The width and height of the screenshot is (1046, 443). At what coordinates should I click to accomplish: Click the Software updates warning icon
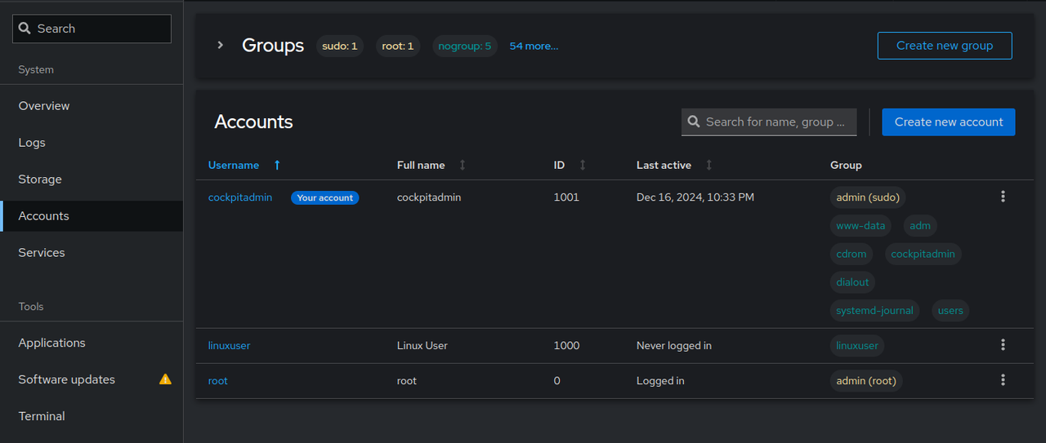pos(165,379)
